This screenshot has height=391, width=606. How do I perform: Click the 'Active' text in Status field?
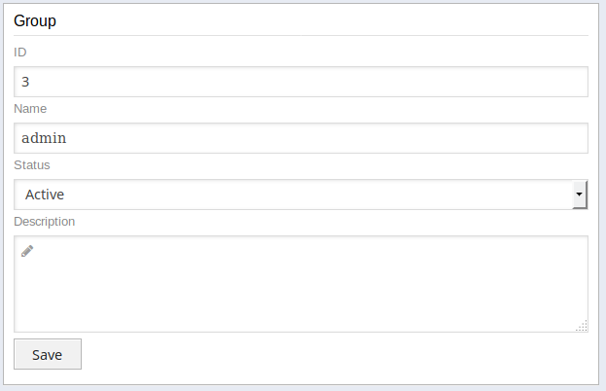tap(45, 195)
